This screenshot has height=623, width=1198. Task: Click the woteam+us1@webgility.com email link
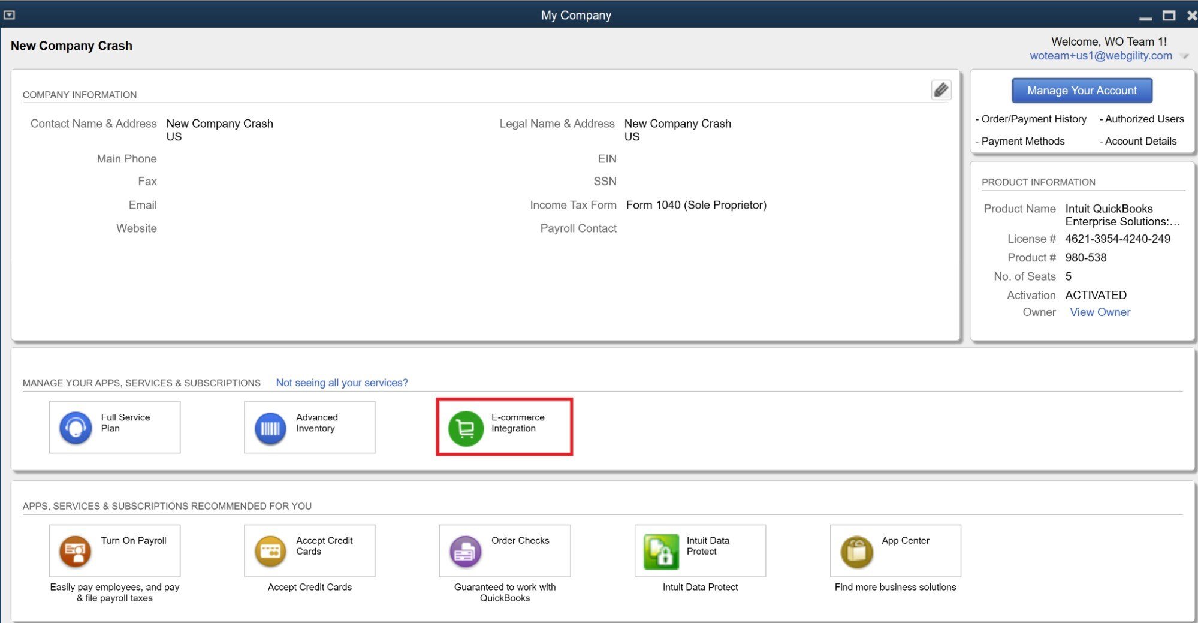pyautogui.click(x=1100, y=56)
